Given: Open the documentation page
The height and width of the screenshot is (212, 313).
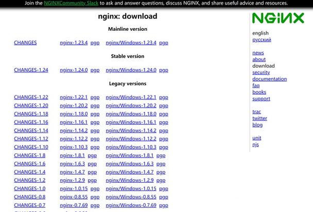Looking at the screenshot, I should click(269, 79).
